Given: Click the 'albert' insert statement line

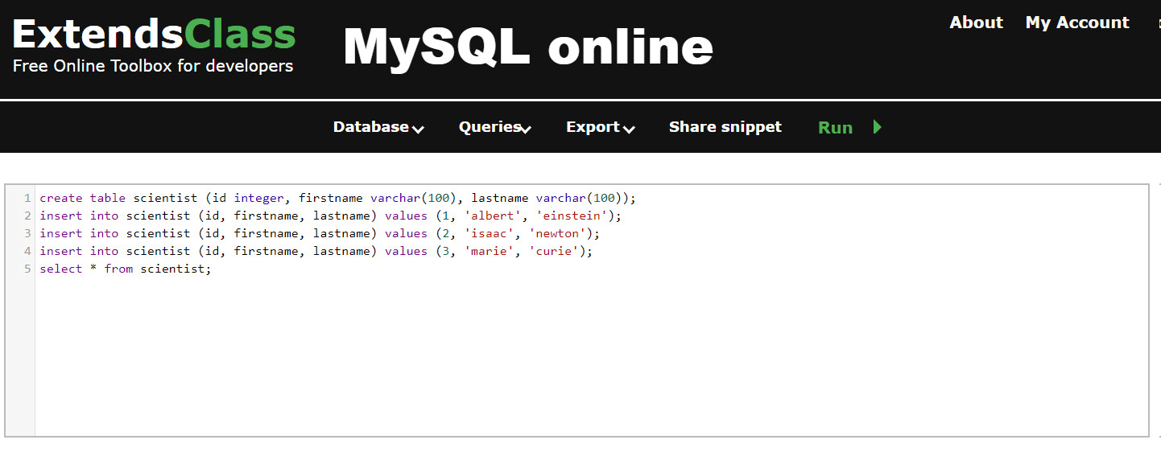Looking at the screenshot, I should (331, 216).
